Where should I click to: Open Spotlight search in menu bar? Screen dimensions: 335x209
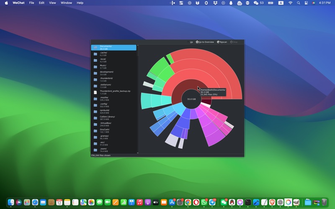[x=298, y=3]
